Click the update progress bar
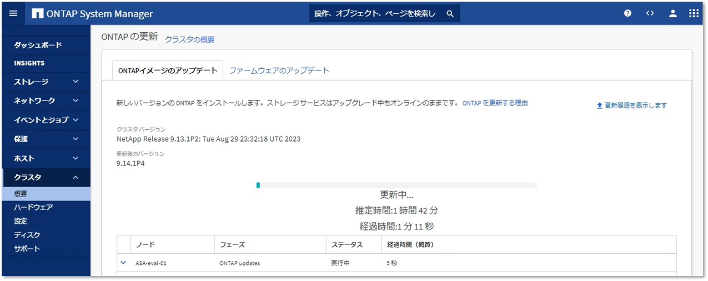The height and width of the screenshot is (281, 708). tap(396, 185)
